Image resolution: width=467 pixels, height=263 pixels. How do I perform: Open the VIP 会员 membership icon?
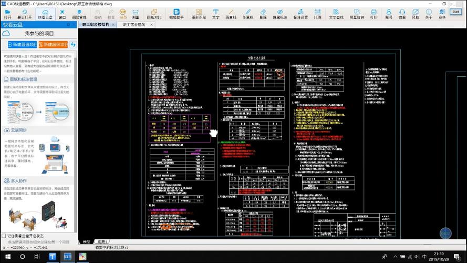tap(123, 14)
